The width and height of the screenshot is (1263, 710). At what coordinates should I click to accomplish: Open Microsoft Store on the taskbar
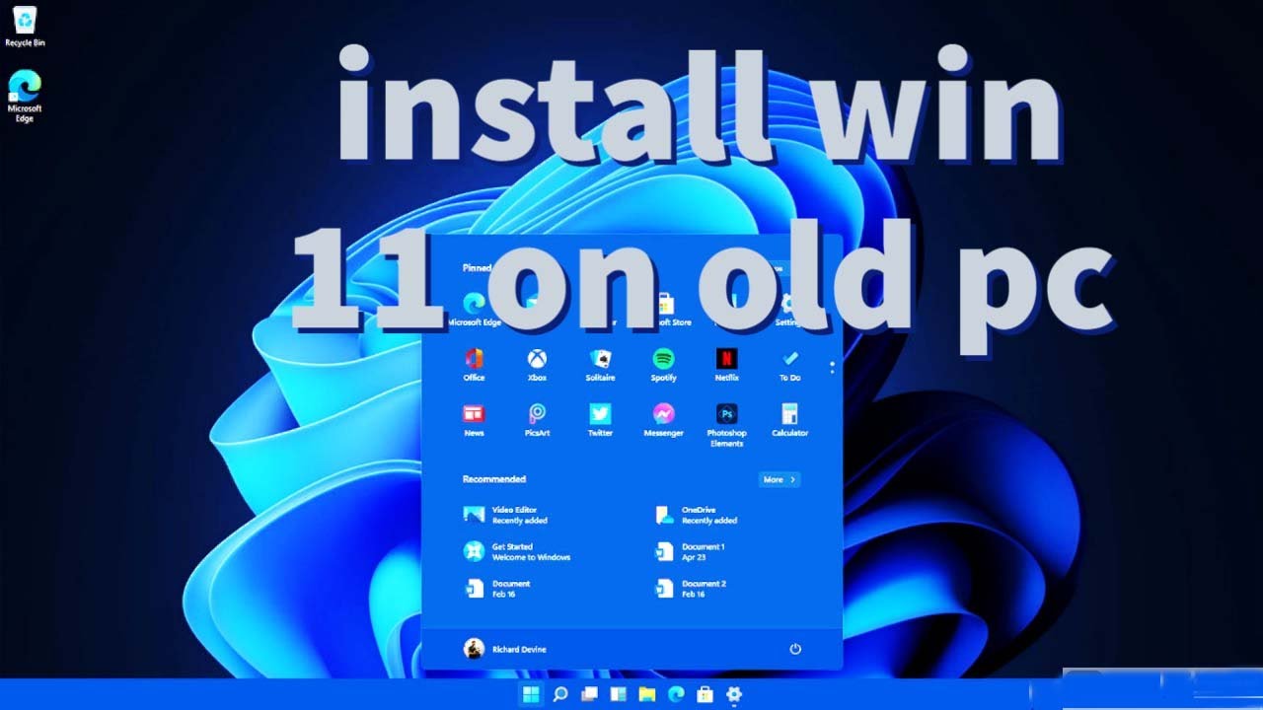705,694
